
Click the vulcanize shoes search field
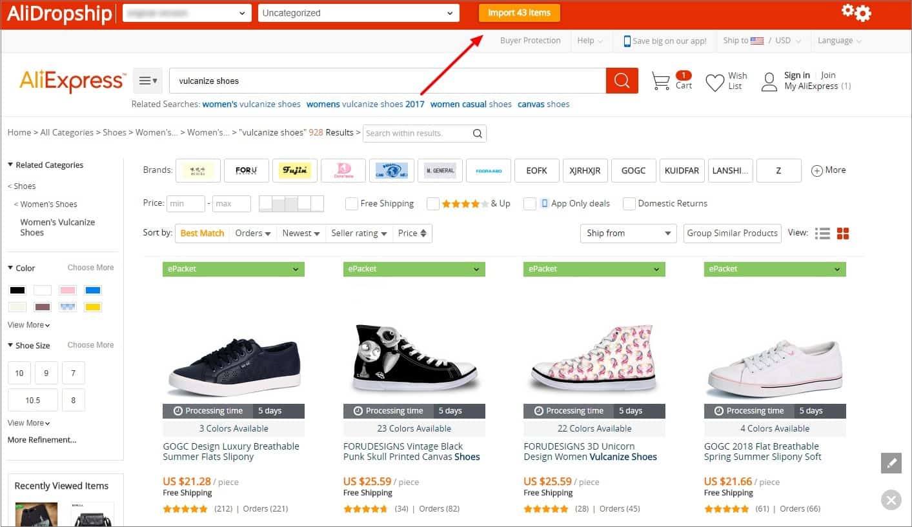[x=387, y=81]
